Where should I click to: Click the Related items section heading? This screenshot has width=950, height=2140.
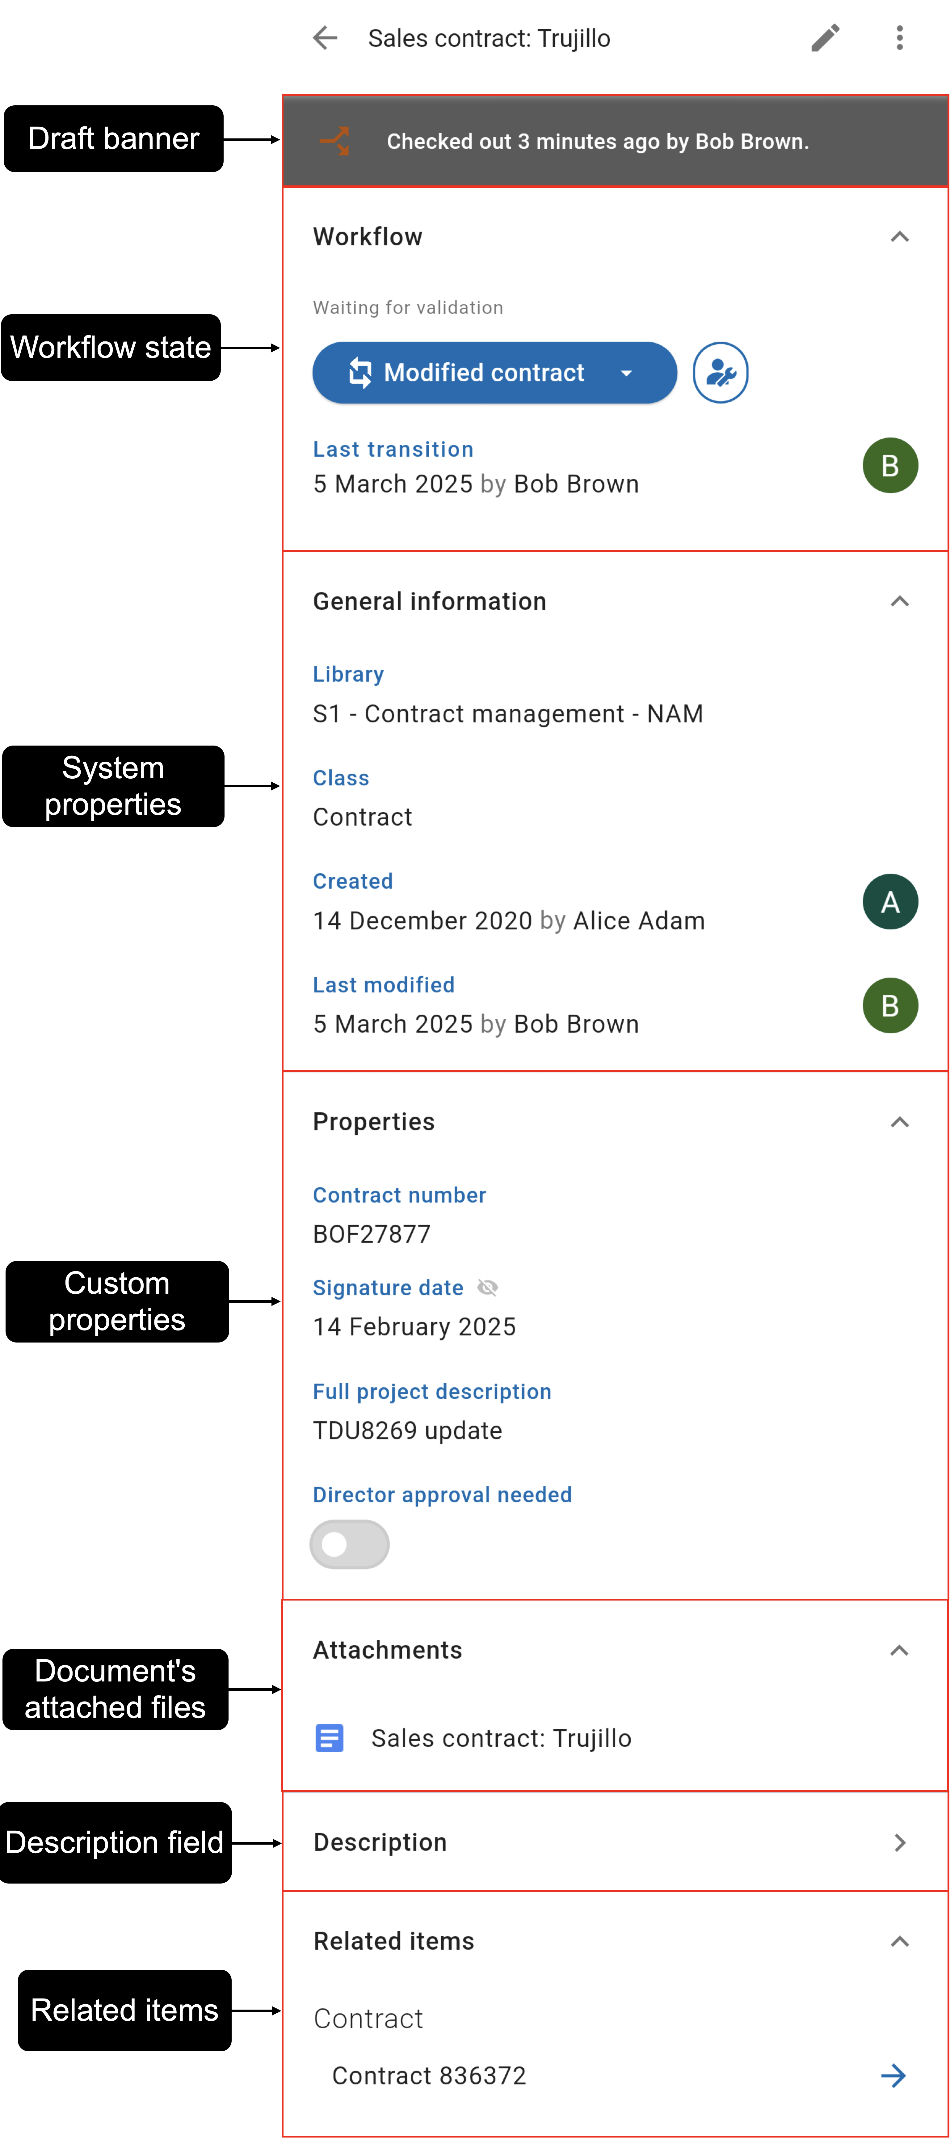point(393,1941)
